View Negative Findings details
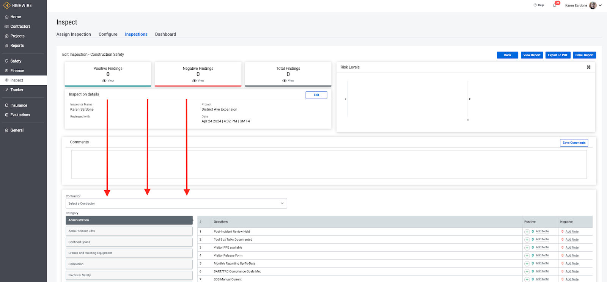Image resolution: width=607 pixels, height=282 pixels. [x=198, y=81]
